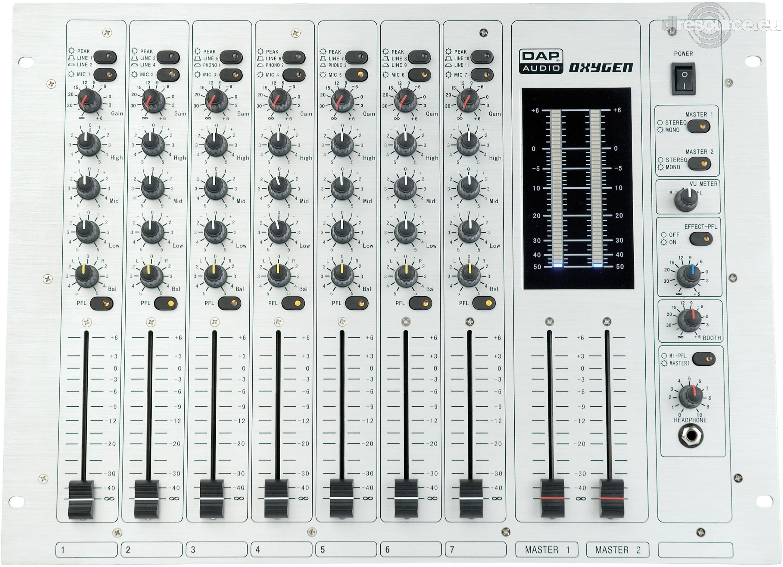Click the channel 4 Mid EQ knob
783x567 pixels.
pyautogui.click(x=279, y=188)
